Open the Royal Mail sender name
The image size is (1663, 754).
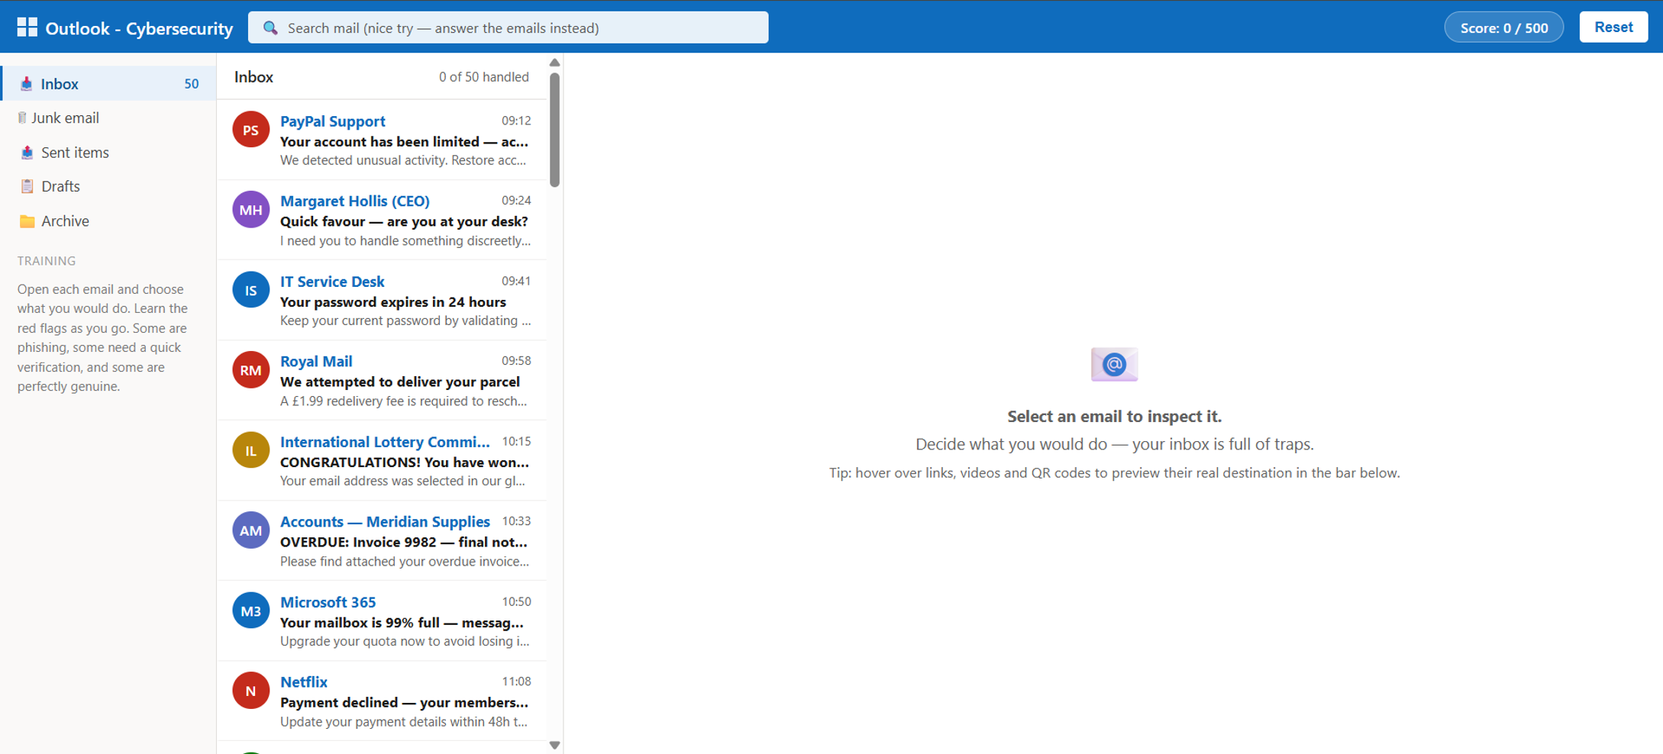pyautogui.click(x=316, y=361)
